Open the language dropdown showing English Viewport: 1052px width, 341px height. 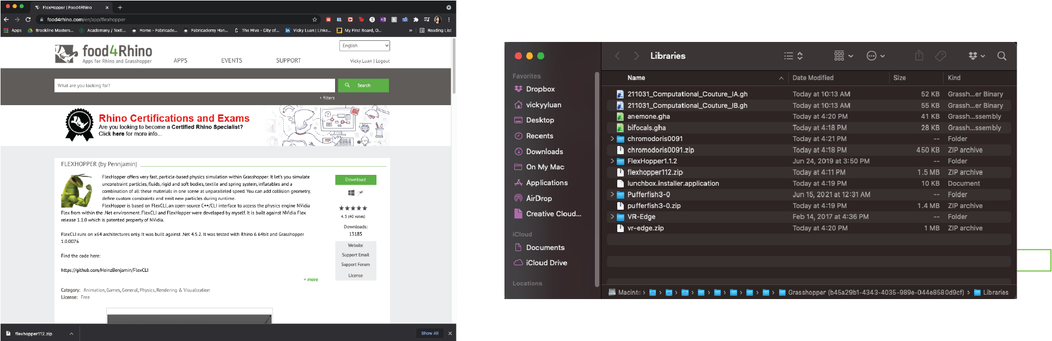[364, 46]
